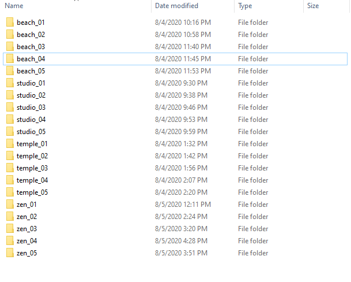
Task: Click the studio_03 folder icon
Action: point(10,107)
